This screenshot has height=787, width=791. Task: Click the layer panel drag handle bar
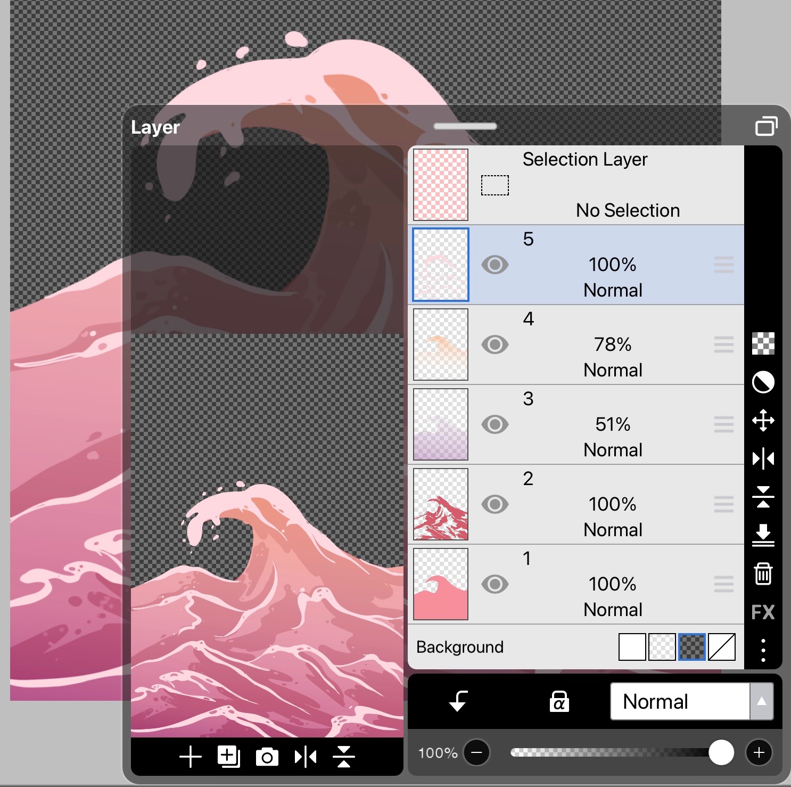coord(465,126)
